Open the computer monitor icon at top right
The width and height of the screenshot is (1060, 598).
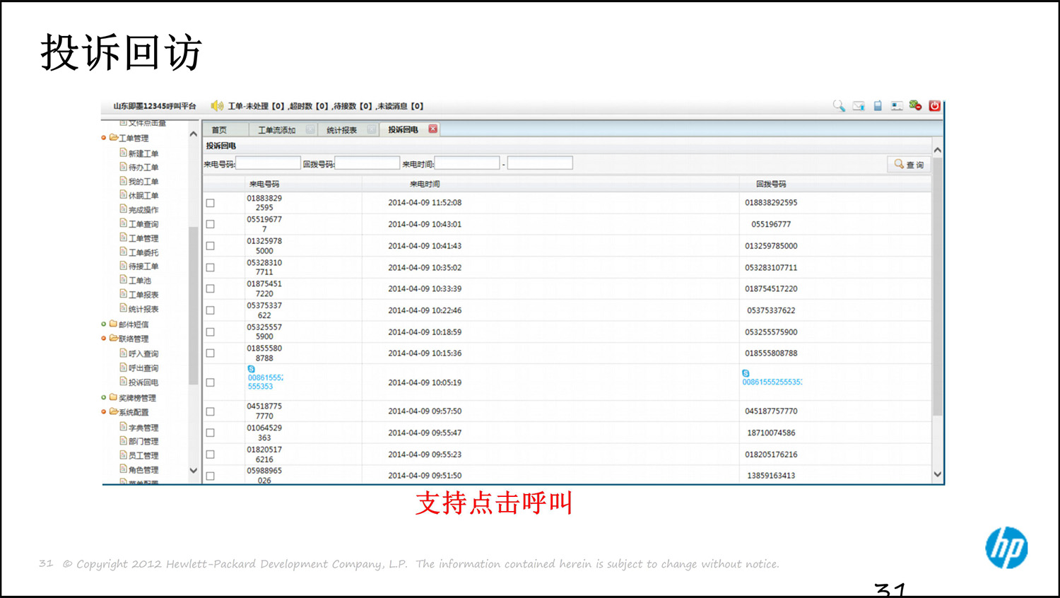[896, 105]
